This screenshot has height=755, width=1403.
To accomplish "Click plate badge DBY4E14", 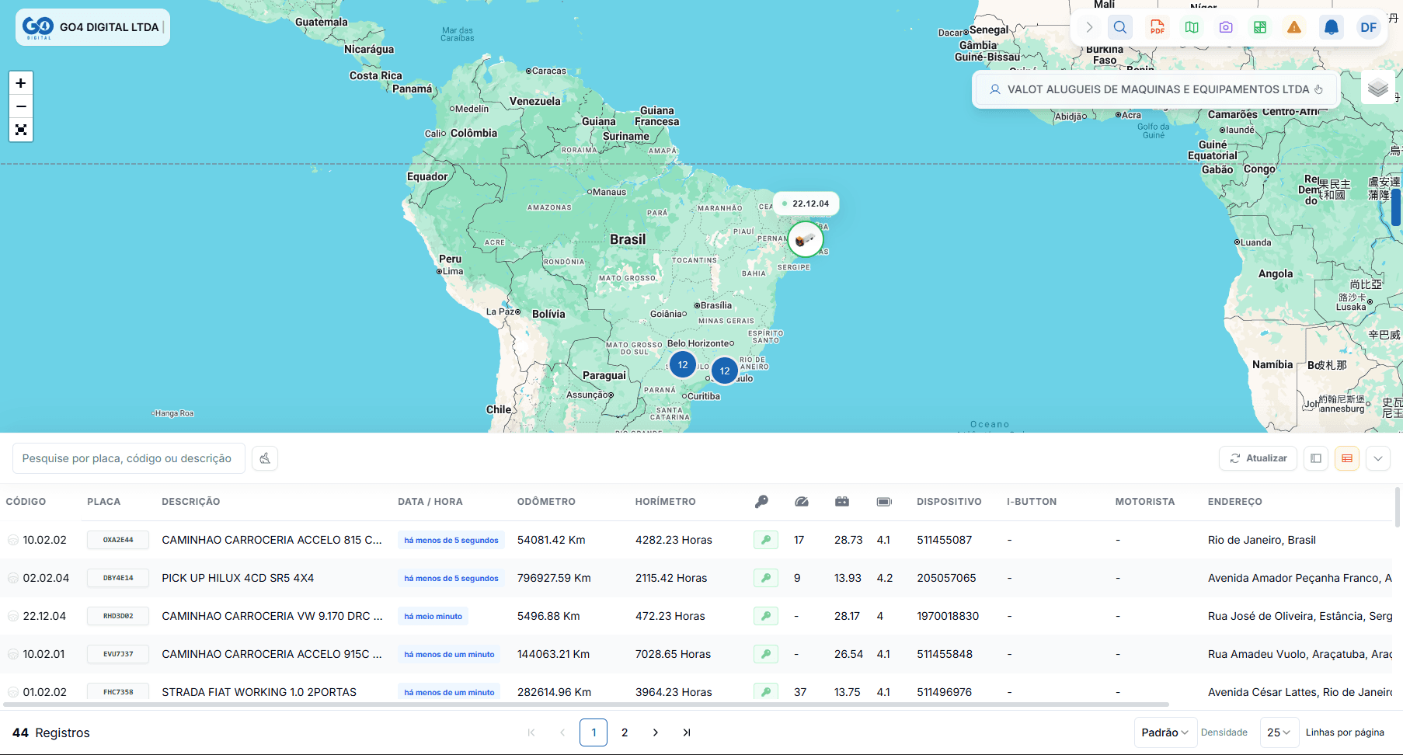I will click(x=118, y=578).
